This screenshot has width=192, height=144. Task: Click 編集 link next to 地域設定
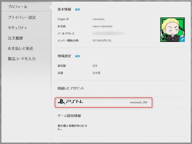77,56
